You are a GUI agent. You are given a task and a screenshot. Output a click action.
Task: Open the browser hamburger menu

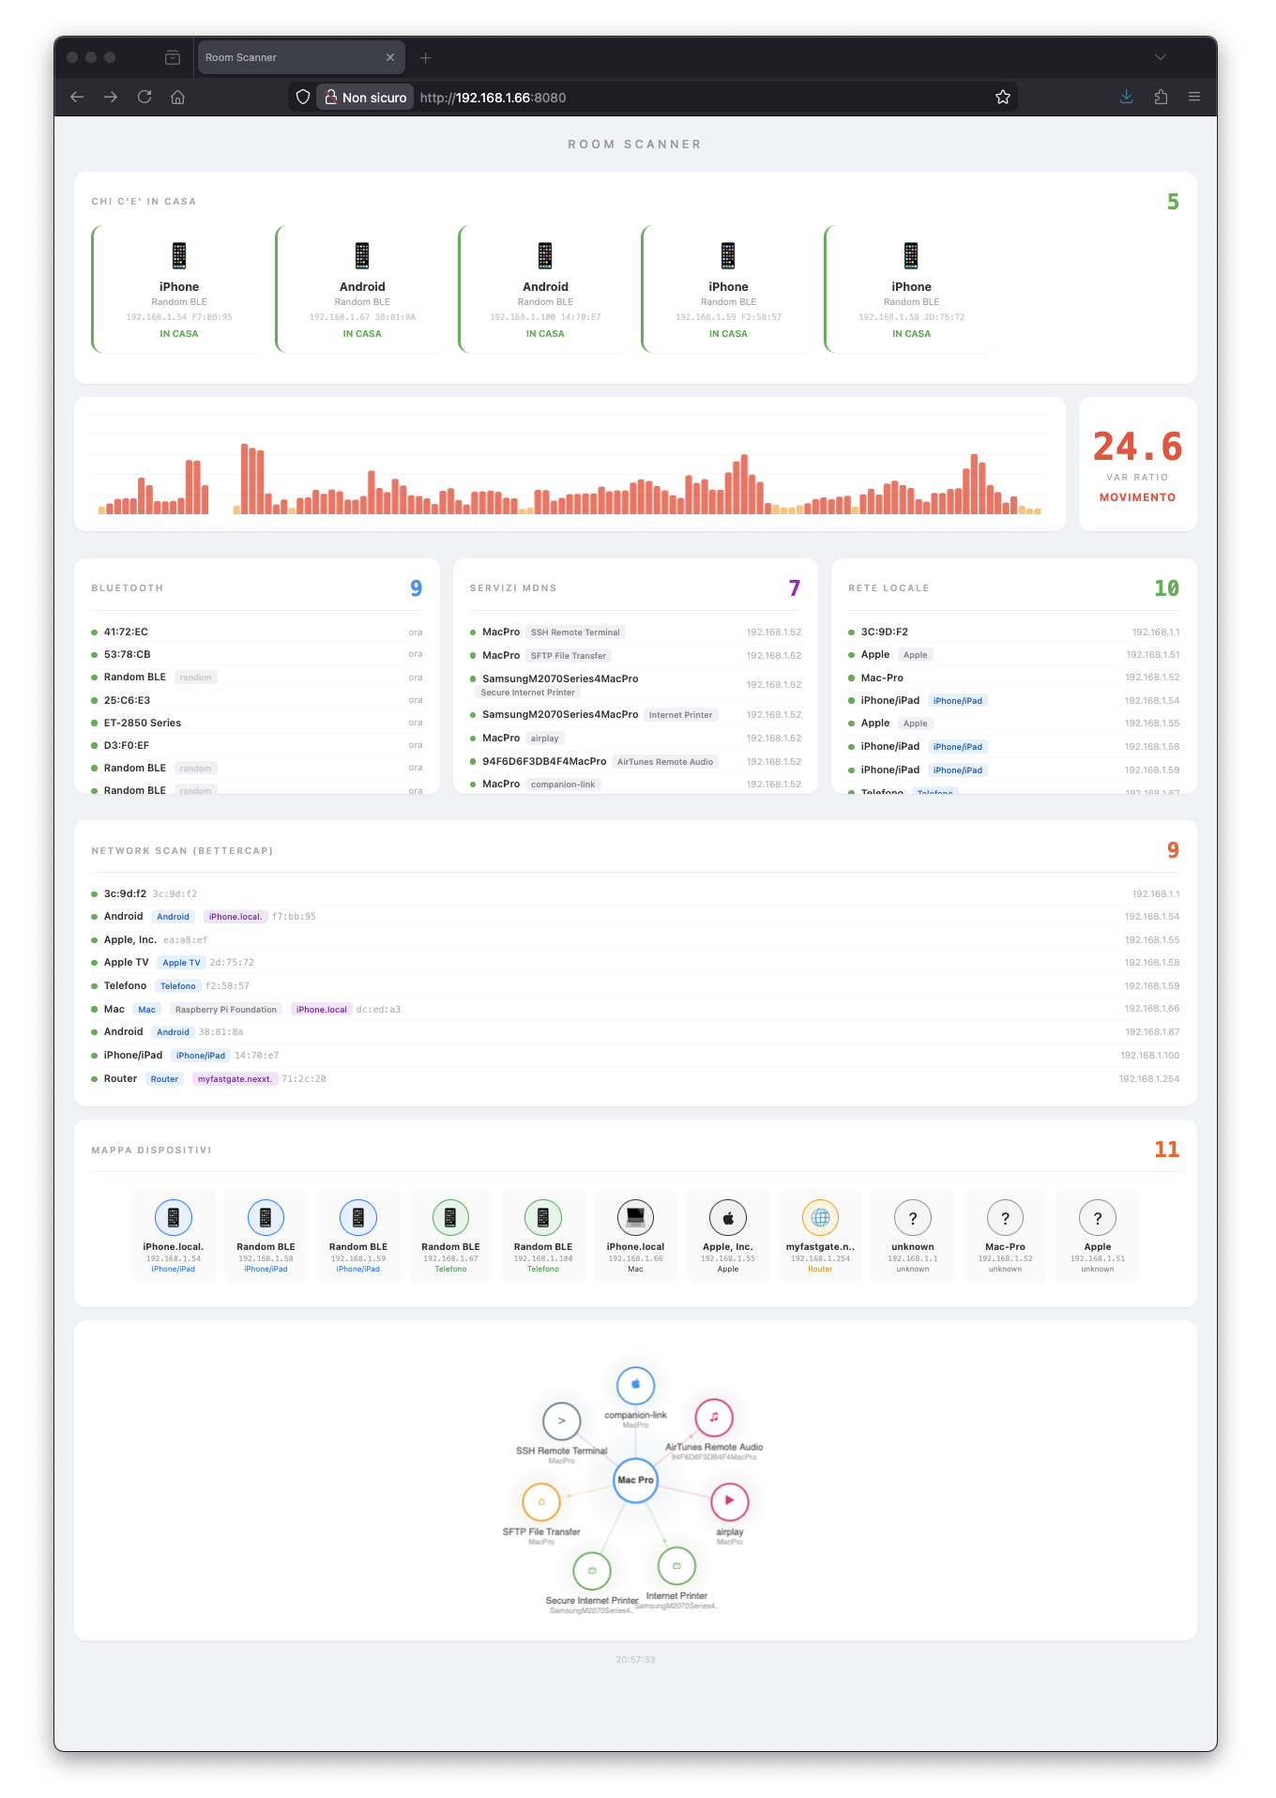click(x=1194, y=97)
